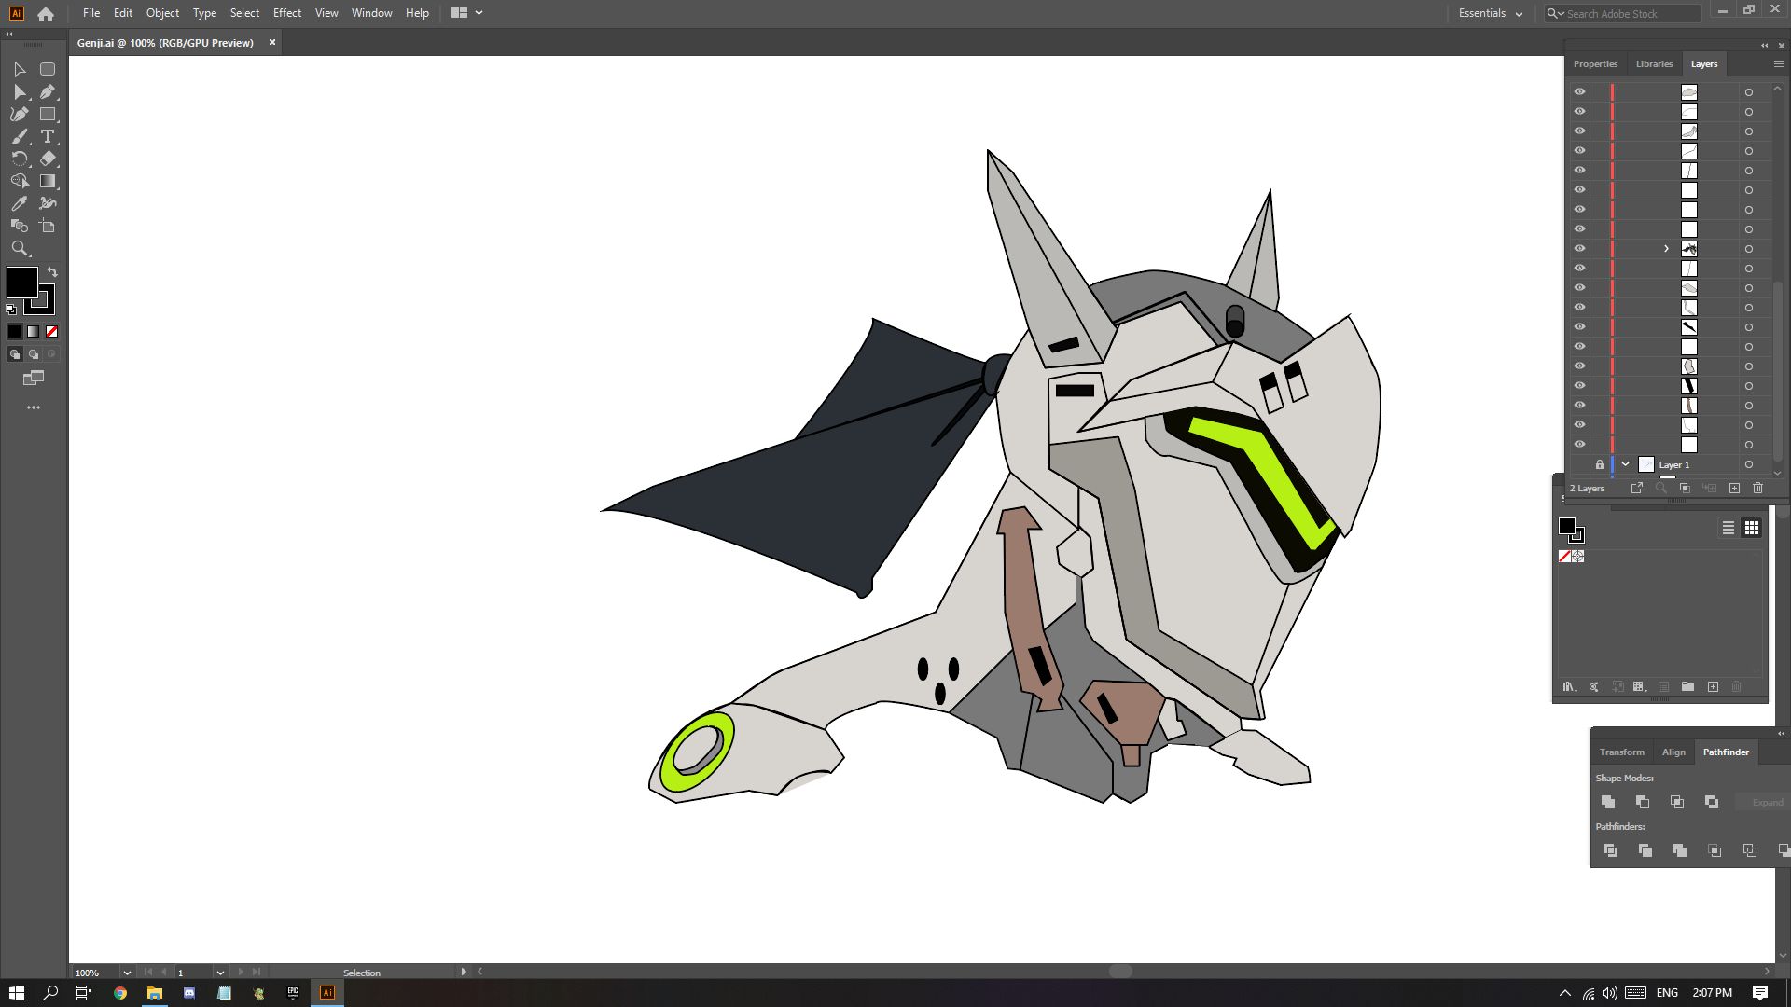The width and height of the screenshot is (1791, 1007).
Task: Hide the layer with the green visor artwork
Action: (x=1580, y=386)
